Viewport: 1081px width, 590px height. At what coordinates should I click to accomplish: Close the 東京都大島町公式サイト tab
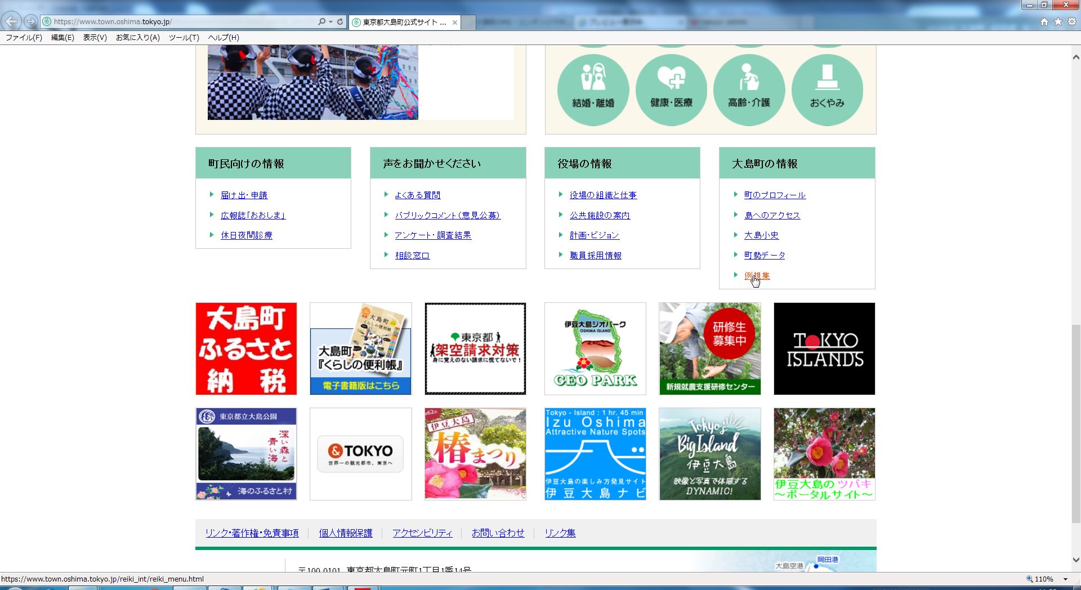click(455, 23)
